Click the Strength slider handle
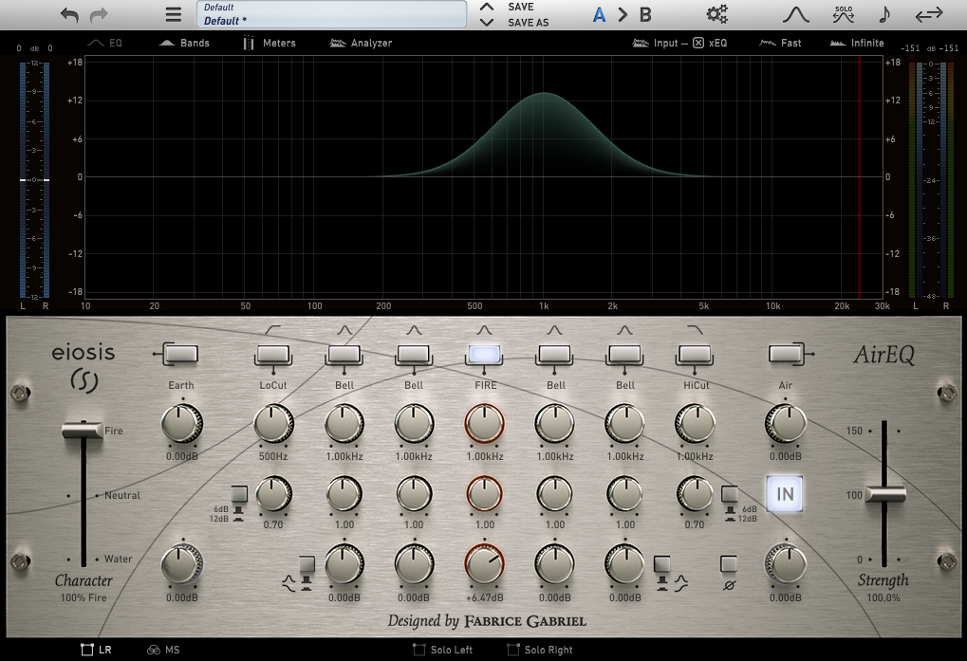Screen dimensions: 967x661 click(x=885, y=493)
